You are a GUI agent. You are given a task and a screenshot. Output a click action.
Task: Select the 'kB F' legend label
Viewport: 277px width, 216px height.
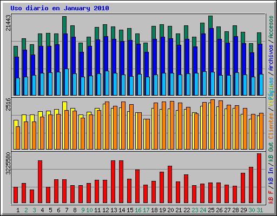point(271,197)
